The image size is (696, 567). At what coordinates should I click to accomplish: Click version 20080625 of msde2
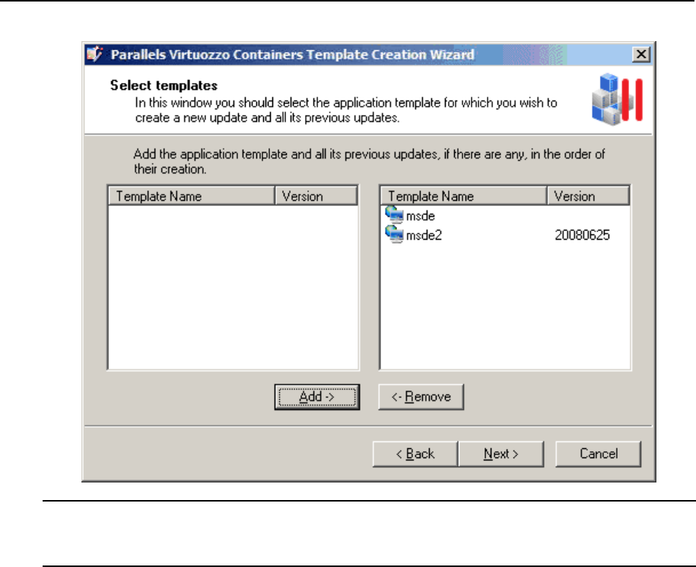pyautogui.click(x=583, y=235)
